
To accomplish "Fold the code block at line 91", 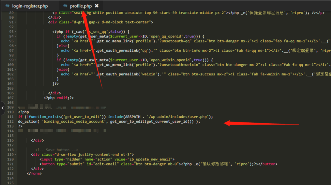I will pyautogui.click(x=16, y=22).
